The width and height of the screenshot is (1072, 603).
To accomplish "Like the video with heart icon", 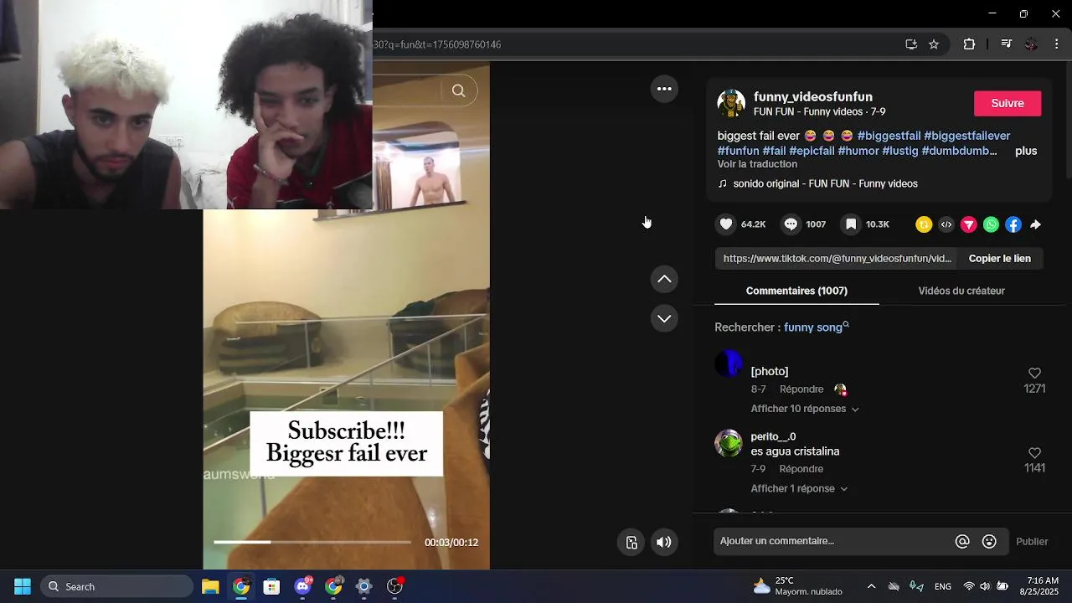I will pos(726,224).
